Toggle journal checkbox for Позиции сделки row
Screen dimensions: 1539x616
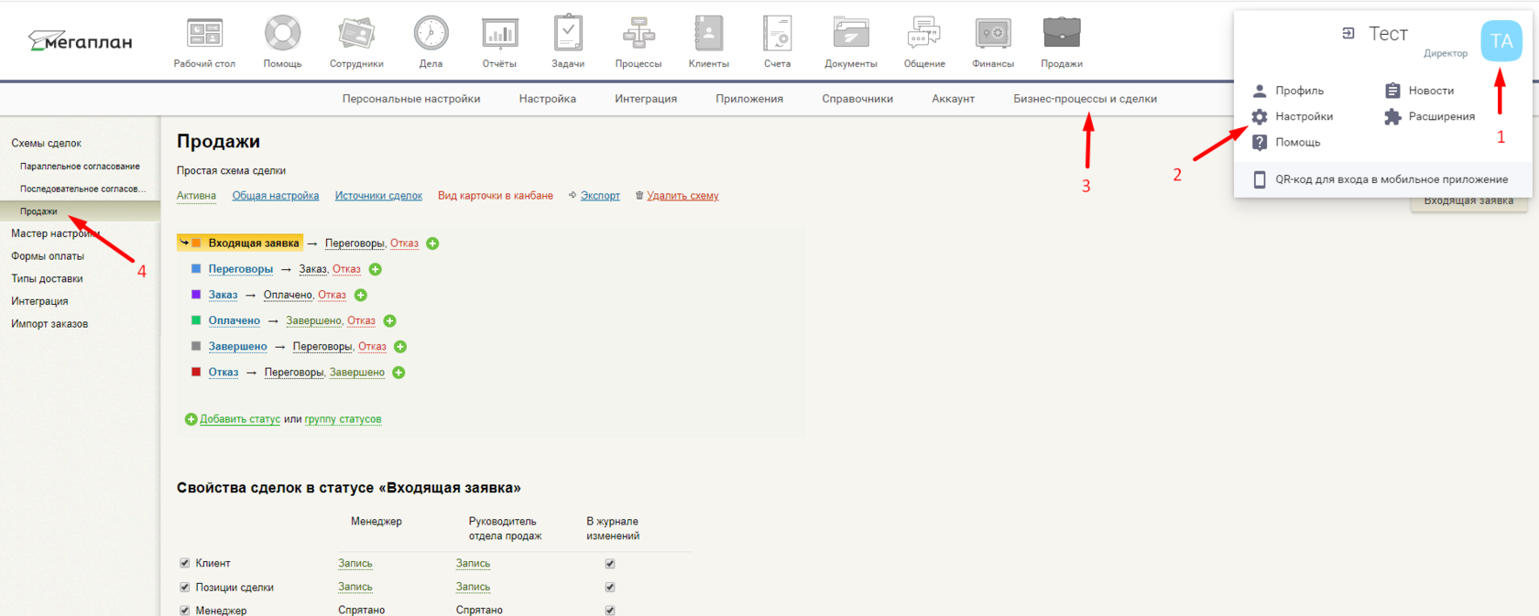pyautogui.click(x=610, y=587)
